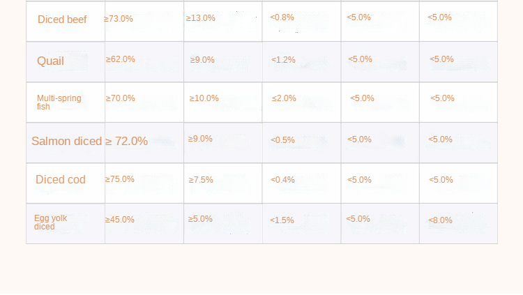Screen dimensions: 523x295
Task: Select the <8.0% cell
Action: (x=441, y=220)
